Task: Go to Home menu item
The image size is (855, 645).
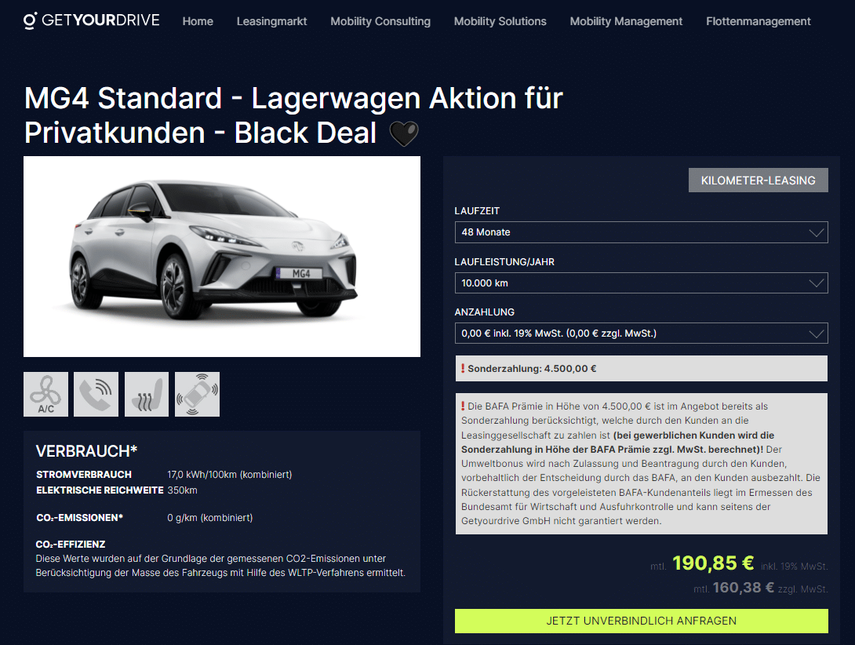Action: tap(198, 21)
